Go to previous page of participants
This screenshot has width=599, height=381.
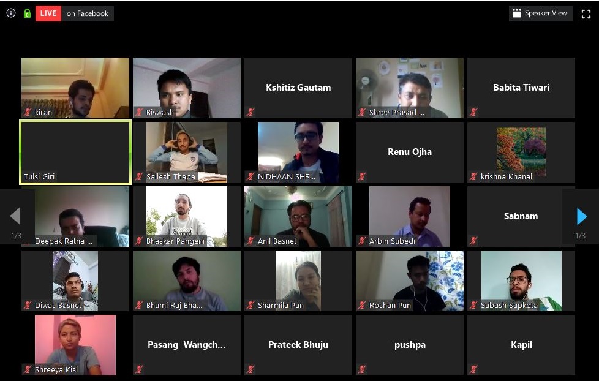[x=15, y=216]
